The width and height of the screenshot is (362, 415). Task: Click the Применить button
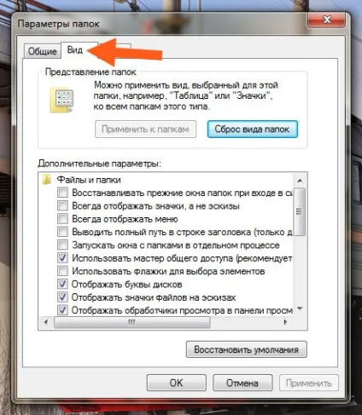coord(309,383)
